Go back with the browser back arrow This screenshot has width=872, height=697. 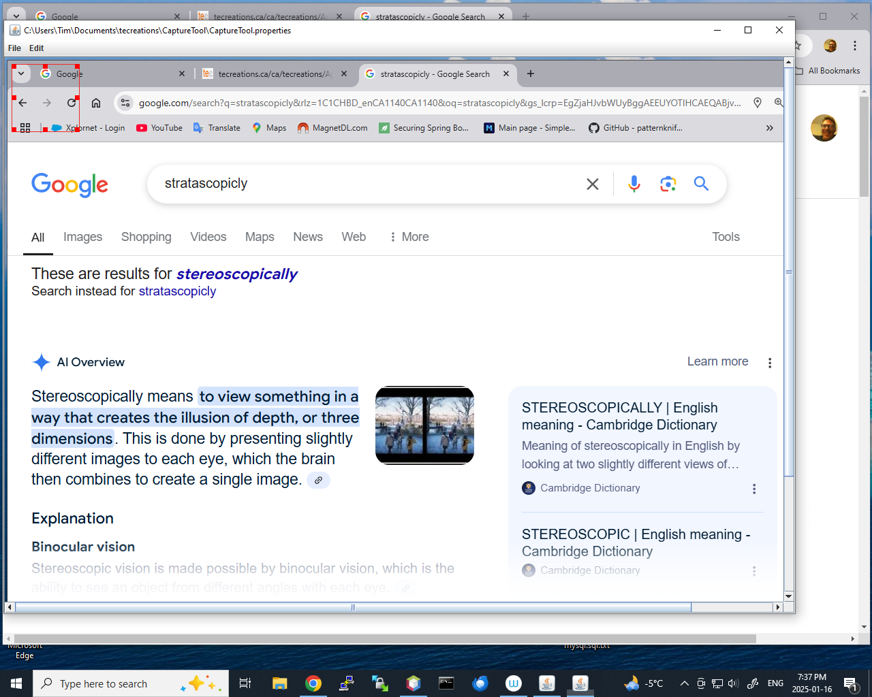tap(22, 103)
